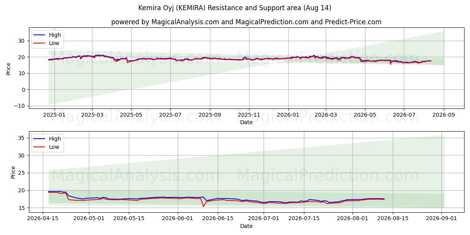Click the top chart 'Price' axis label
Screen dimensions: 470x235
point(9,68)
